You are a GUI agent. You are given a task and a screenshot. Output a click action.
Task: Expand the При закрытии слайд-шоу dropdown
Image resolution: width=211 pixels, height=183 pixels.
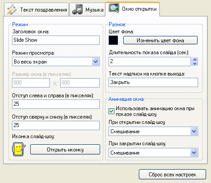pyautogui.click(x=194, y=153)
